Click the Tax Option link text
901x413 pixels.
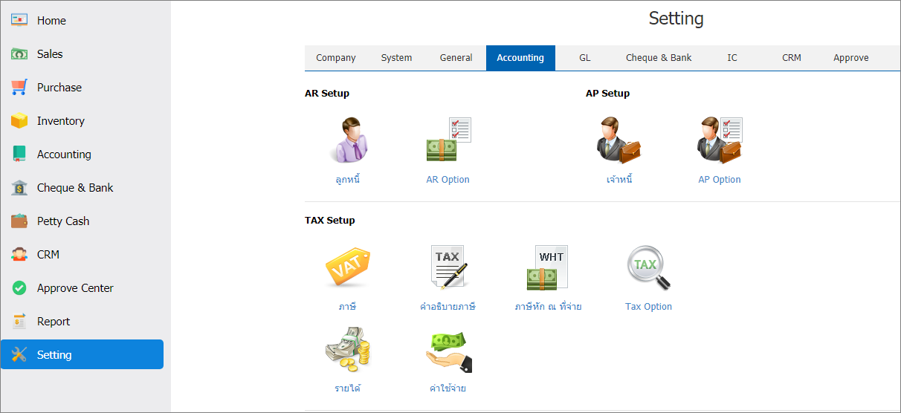click(649, 307)
